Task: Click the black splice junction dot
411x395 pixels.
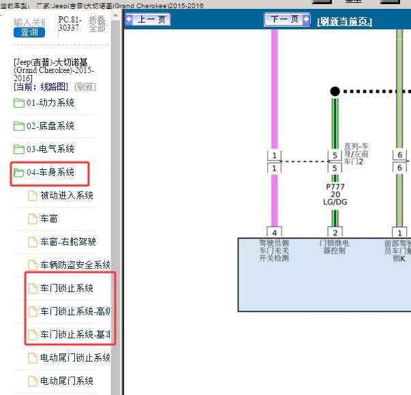Action: [x=335, y=91]
